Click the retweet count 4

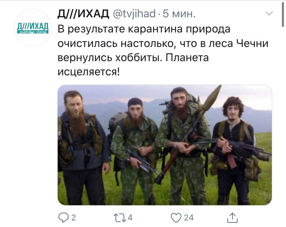pyautogui.click(x=130, y=218)
